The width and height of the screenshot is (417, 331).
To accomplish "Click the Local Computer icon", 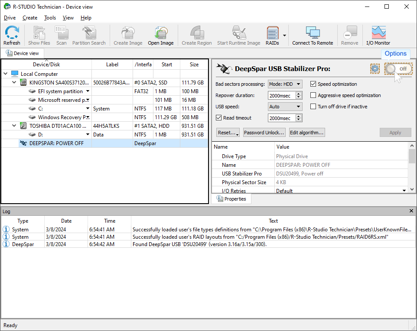I will coord(15,74).
